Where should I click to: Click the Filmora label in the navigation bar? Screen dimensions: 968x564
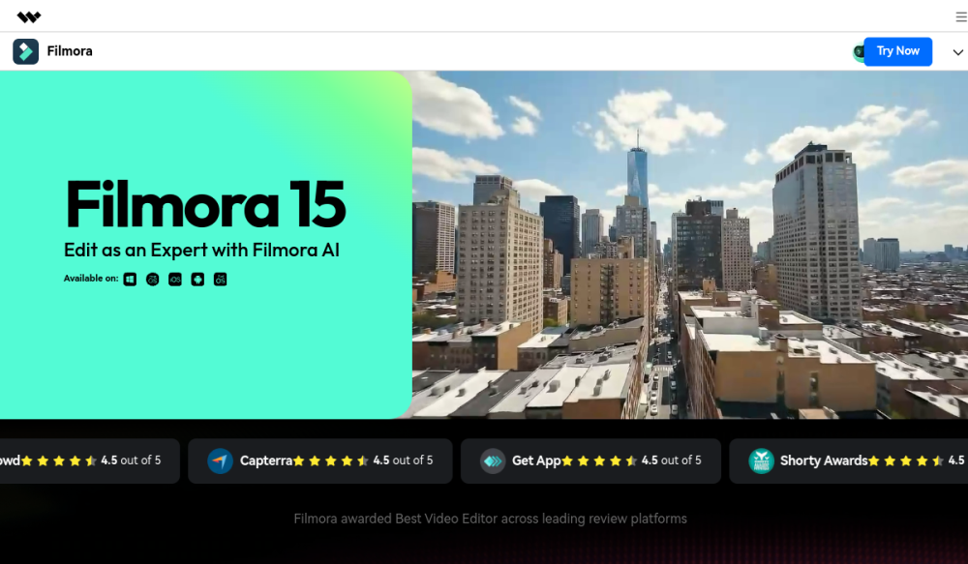click(69, 50)
